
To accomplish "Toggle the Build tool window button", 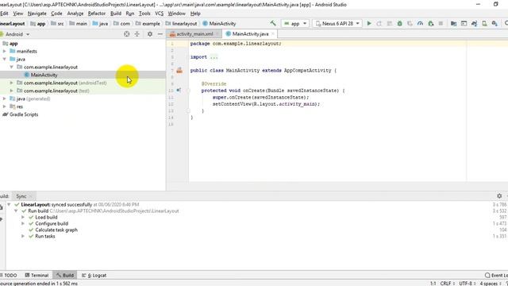I will pyautogui.click(x=65, y=275).
